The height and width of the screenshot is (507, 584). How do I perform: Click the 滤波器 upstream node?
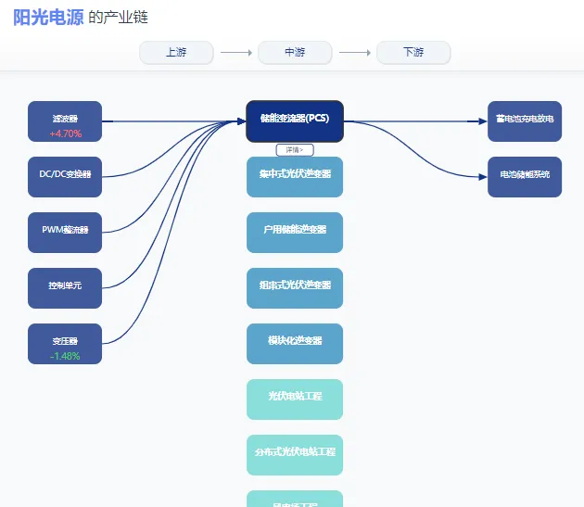[65, 121]
